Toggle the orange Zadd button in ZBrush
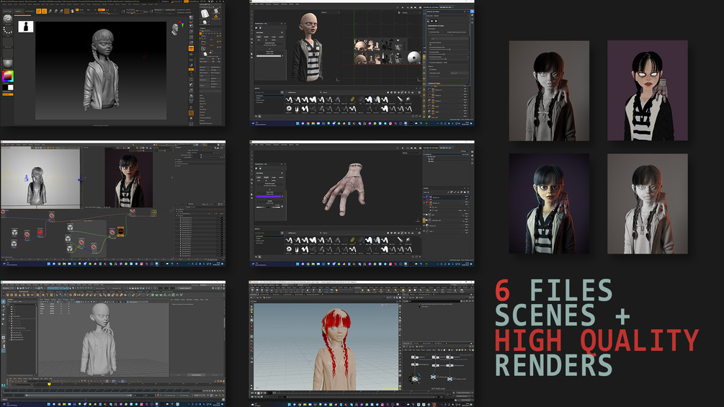Screen dimensions: 724x407 tap(102, 9)
